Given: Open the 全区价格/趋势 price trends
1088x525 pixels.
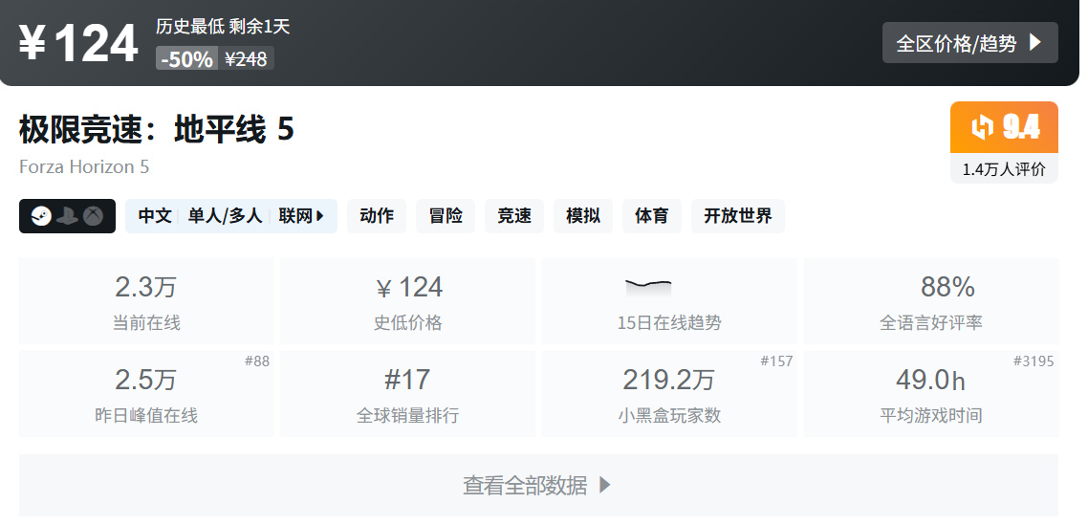Looking at the screenshot, I should click(969, 43).
